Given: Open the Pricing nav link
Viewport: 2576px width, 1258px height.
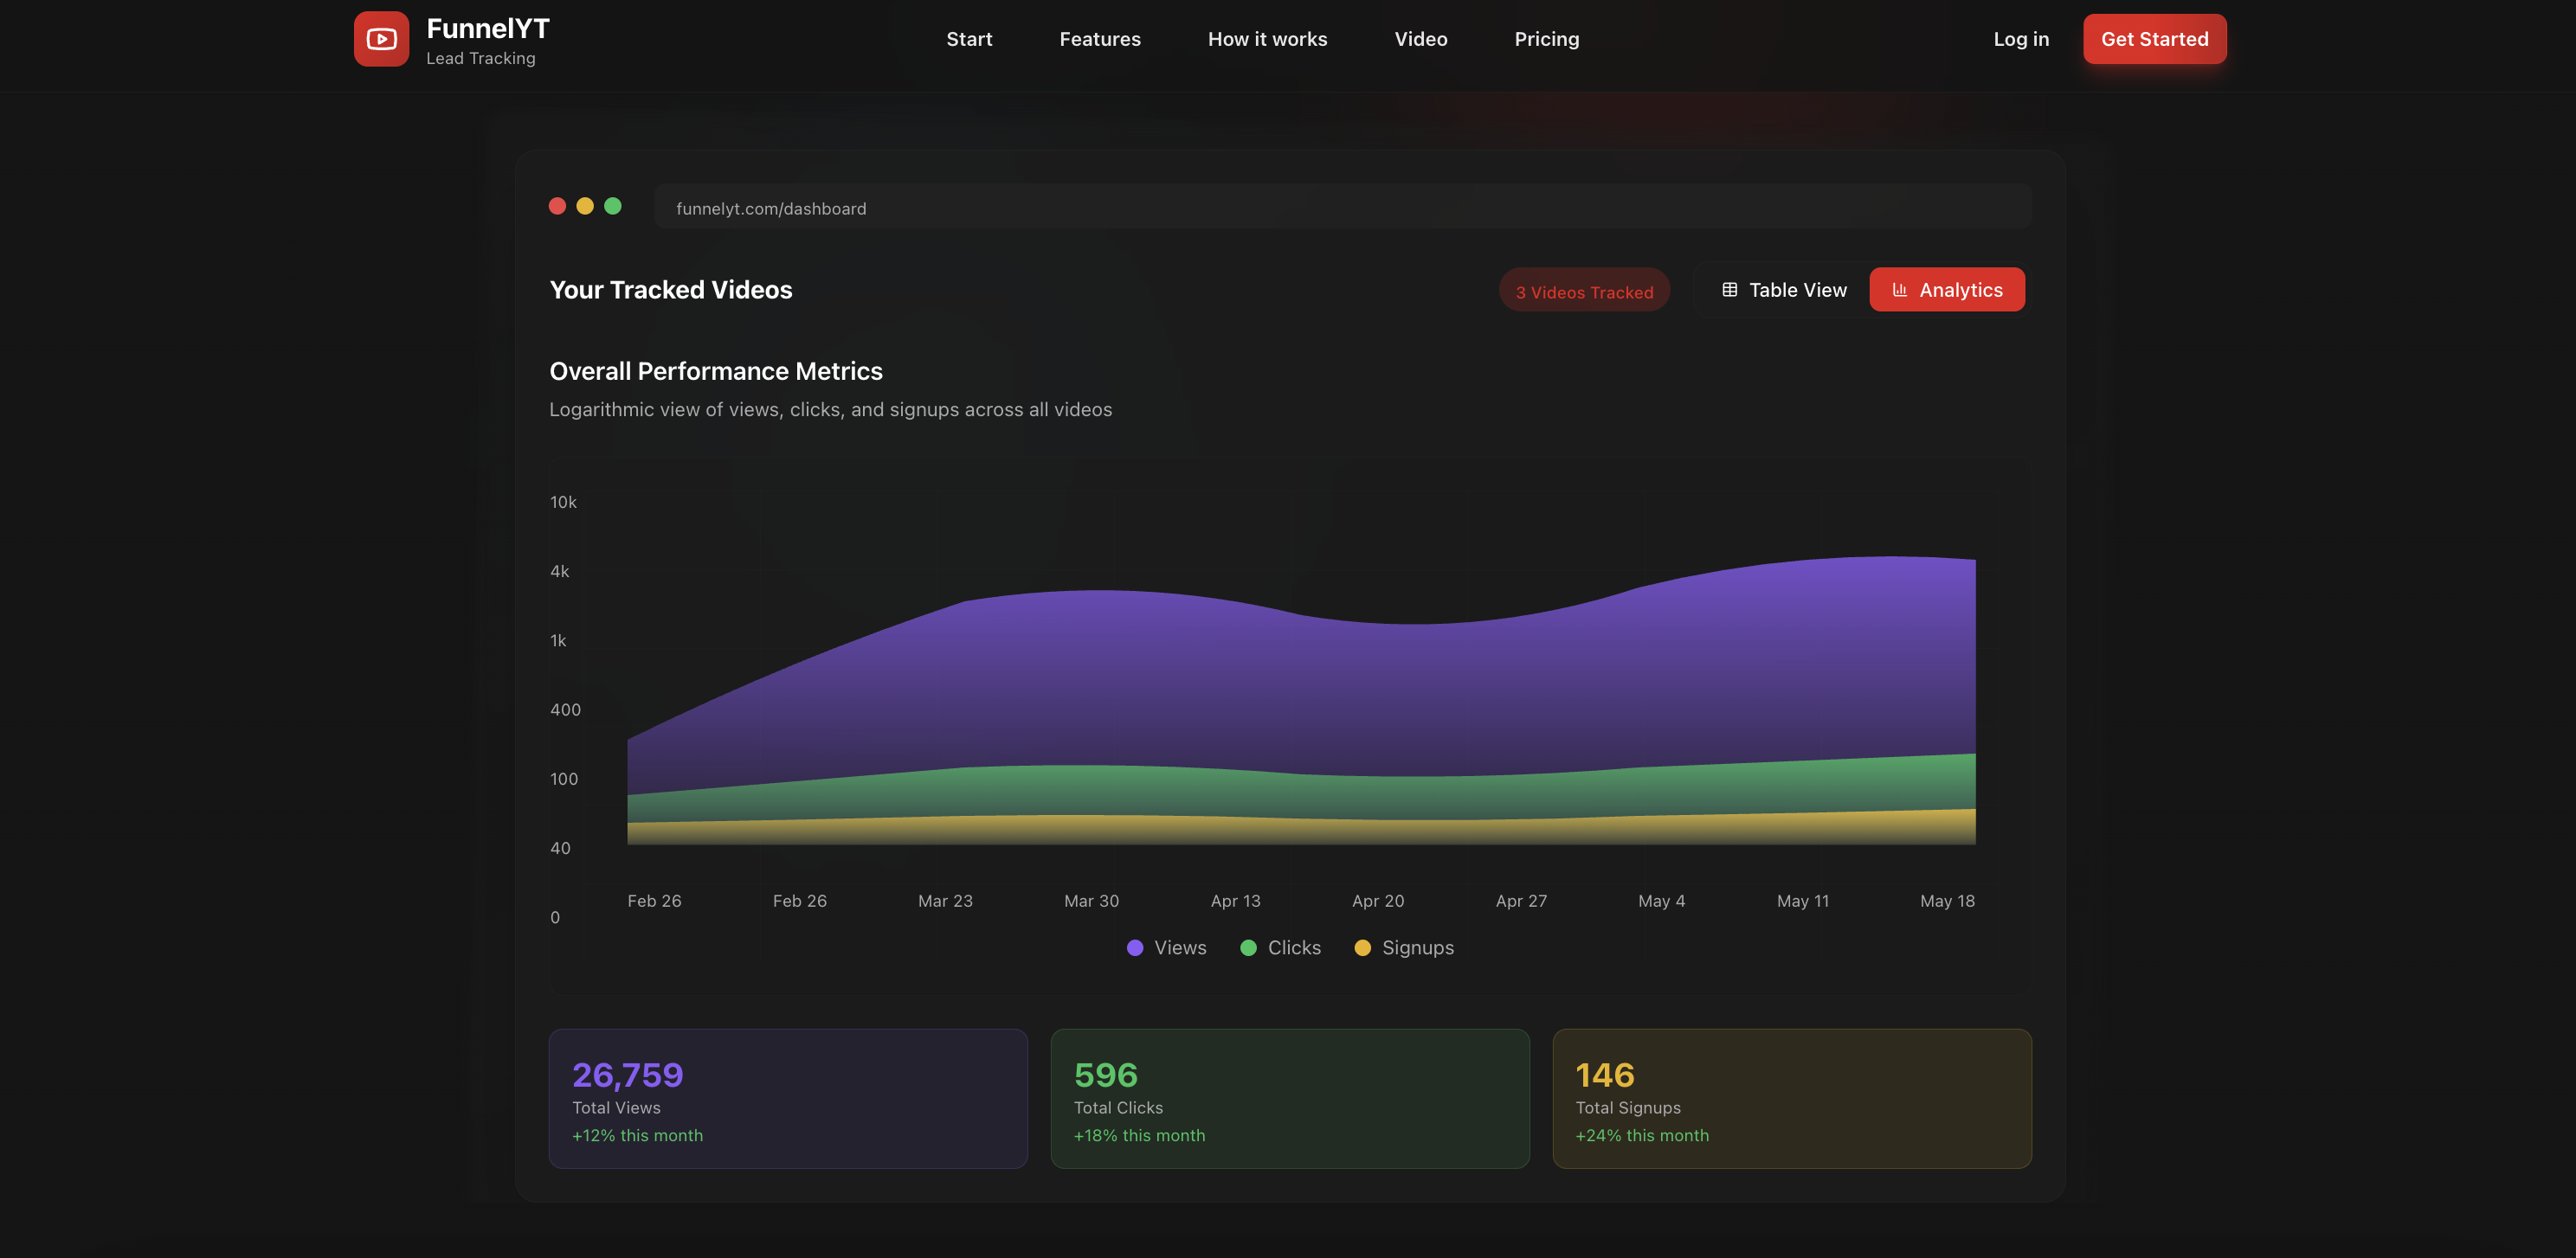Looking at the screenshot, I should pos(1546,39).
